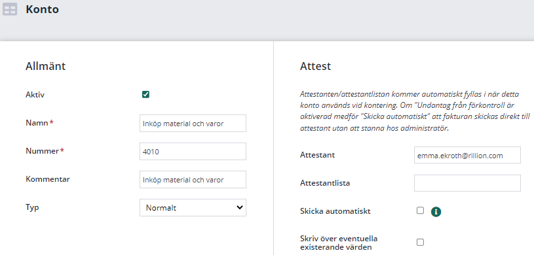534x255 pixels.
Task: Click the Attestantlista label
Action: tap(325, 183)
